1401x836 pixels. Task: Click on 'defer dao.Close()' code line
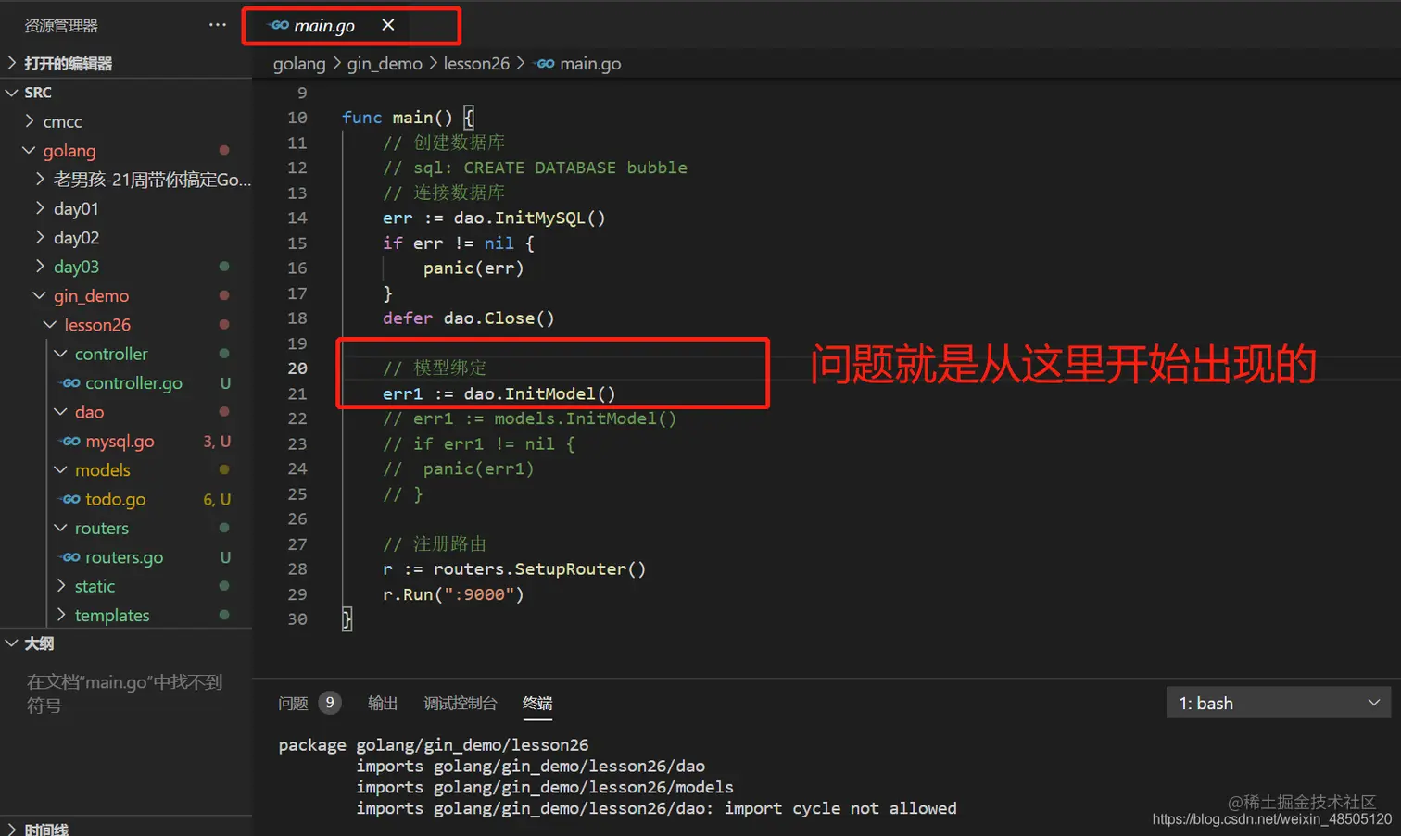(x=469, y=318)
